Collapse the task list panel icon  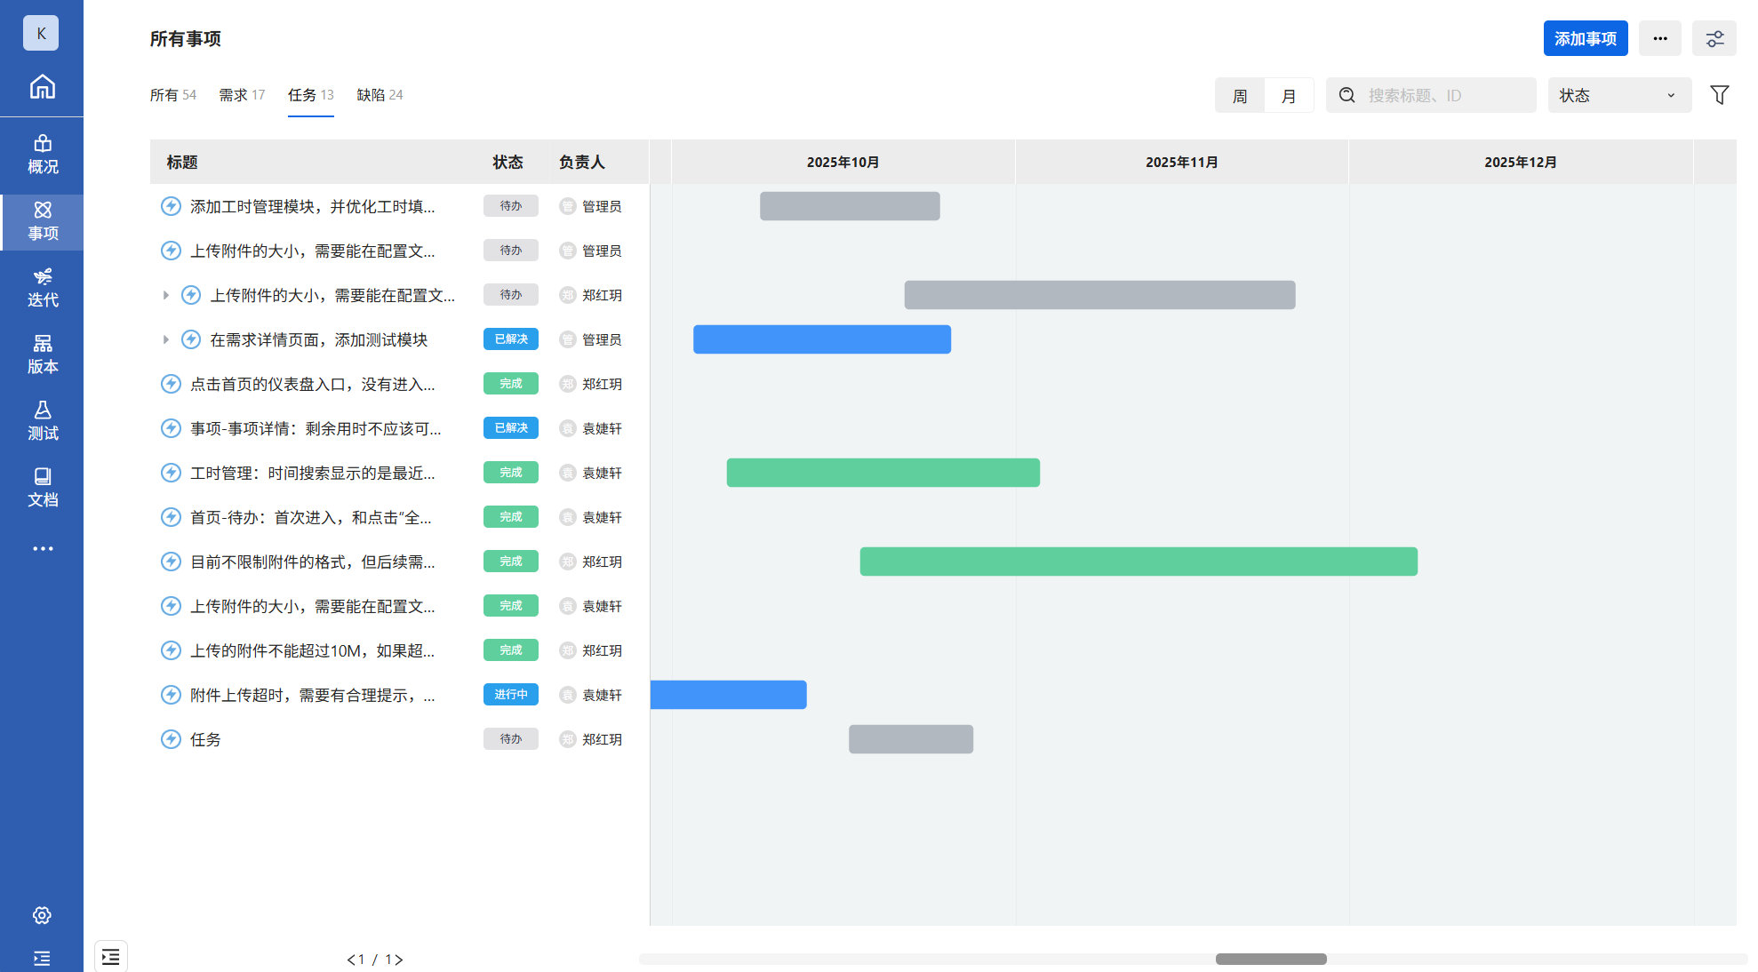point(111,957)
